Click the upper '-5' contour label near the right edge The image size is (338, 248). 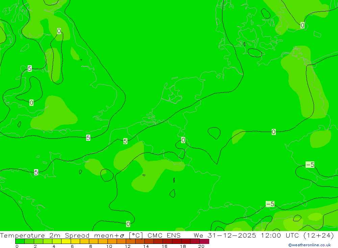point(310,165)
